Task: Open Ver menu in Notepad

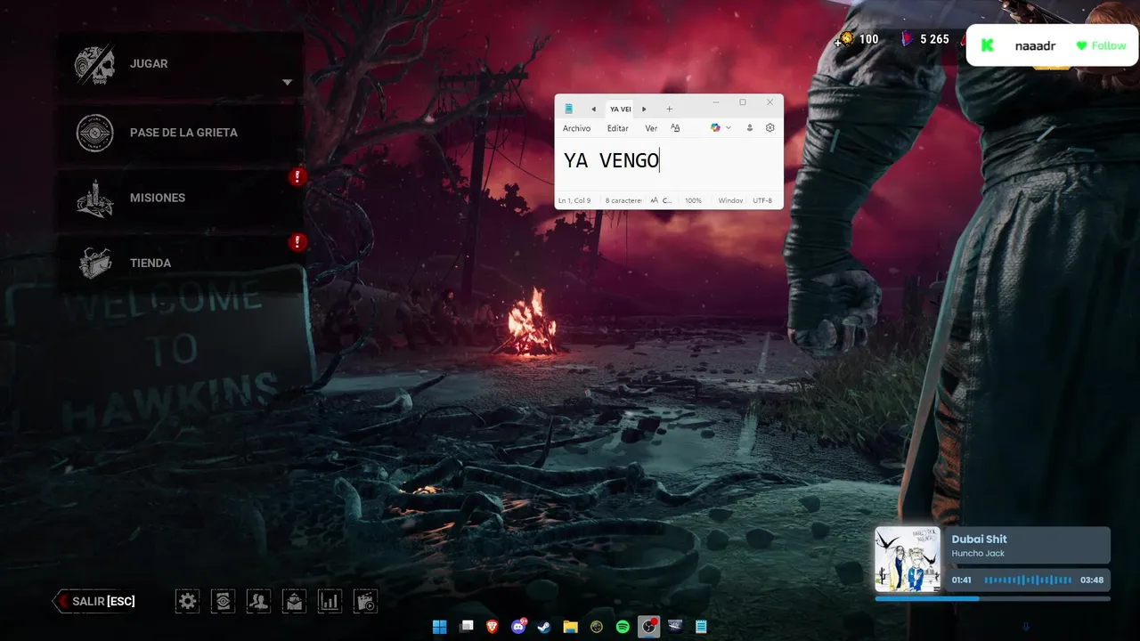Action: click(x=651, y=128)
